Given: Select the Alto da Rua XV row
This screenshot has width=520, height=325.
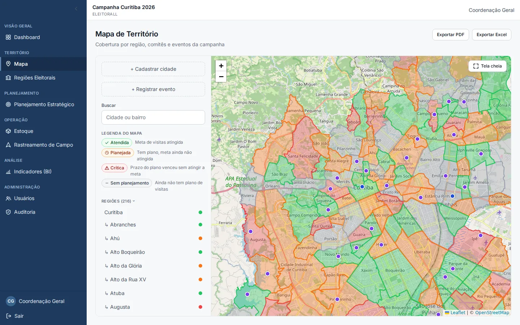Looking at the screenshot, I should tap(153, 279).
